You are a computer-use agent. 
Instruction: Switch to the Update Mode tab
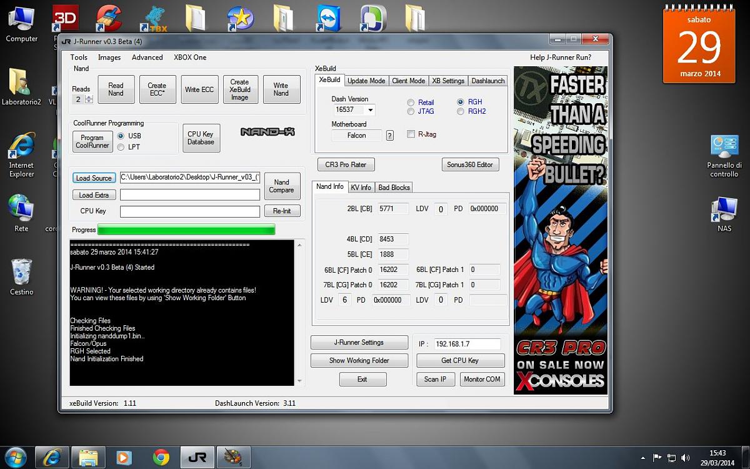[x=366, y=81]
